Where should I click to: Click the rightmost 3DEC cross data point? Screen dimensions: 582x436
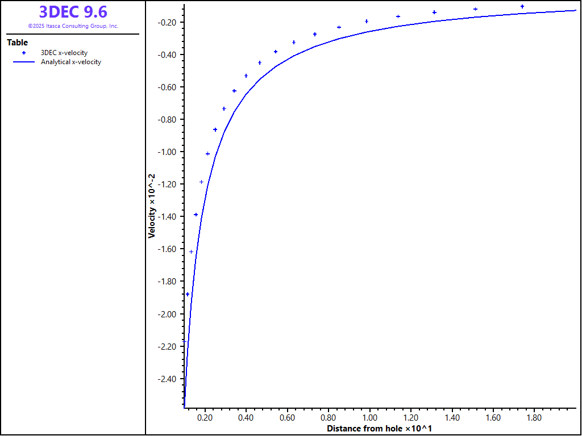(522, 7)
